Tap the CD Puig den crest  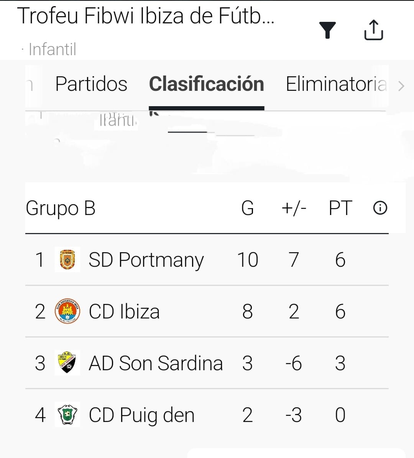coord(67,414)
